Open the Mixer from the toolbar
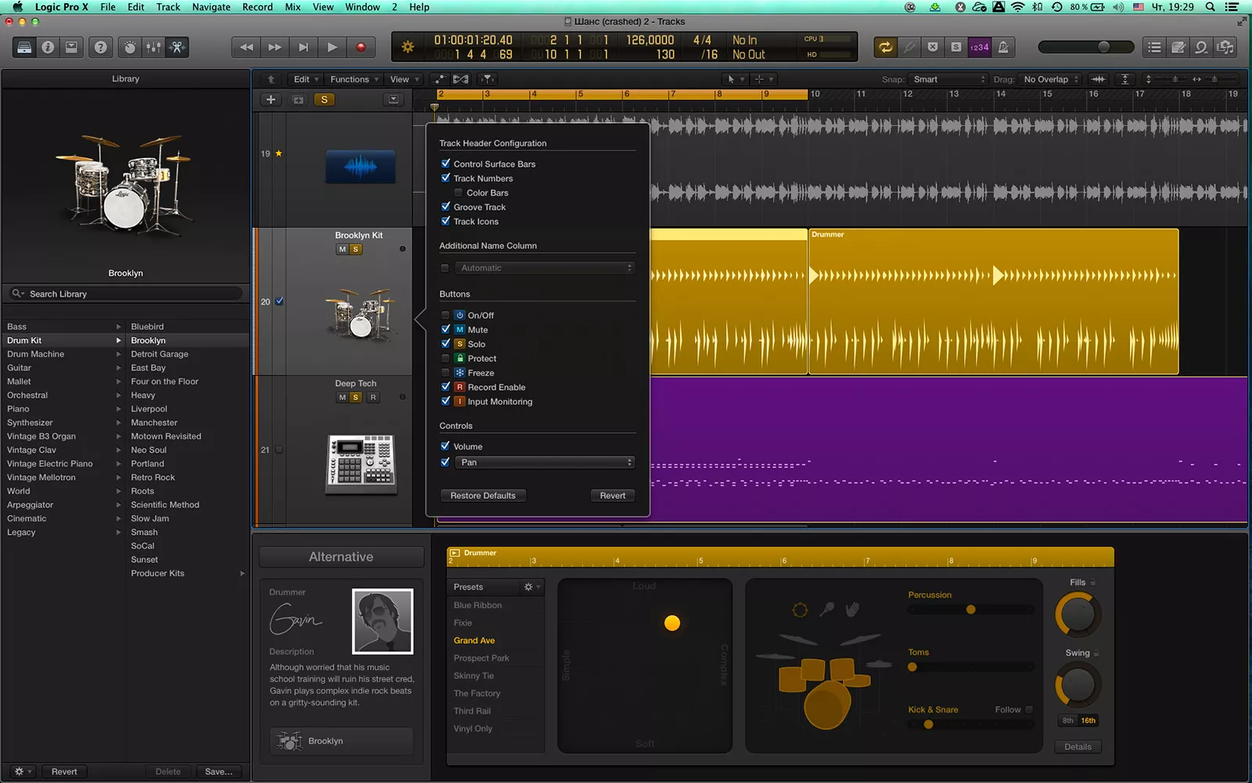The image size is (1252, 783). click(x=153, y=47)
